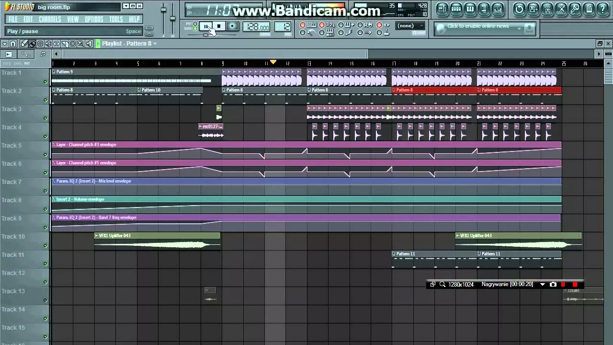Switch to Pattern mode
Image resolution: width=613 pixels, height=345 pixels.
pyautogui.click(x=195, y=23)
